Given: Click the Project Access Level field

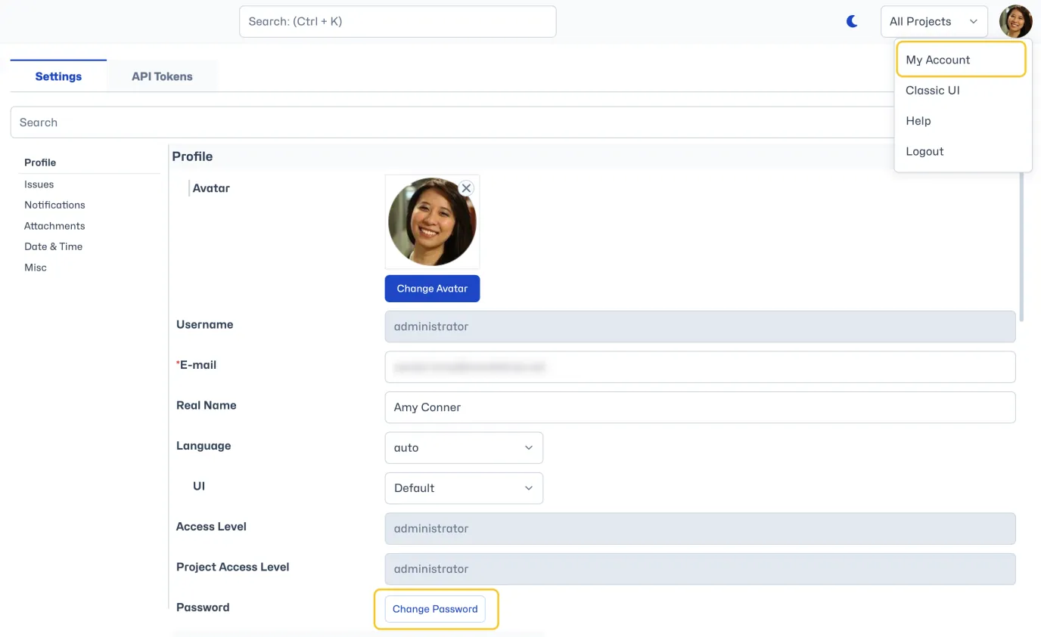Looking at the screenshot, I should point(700,569).
